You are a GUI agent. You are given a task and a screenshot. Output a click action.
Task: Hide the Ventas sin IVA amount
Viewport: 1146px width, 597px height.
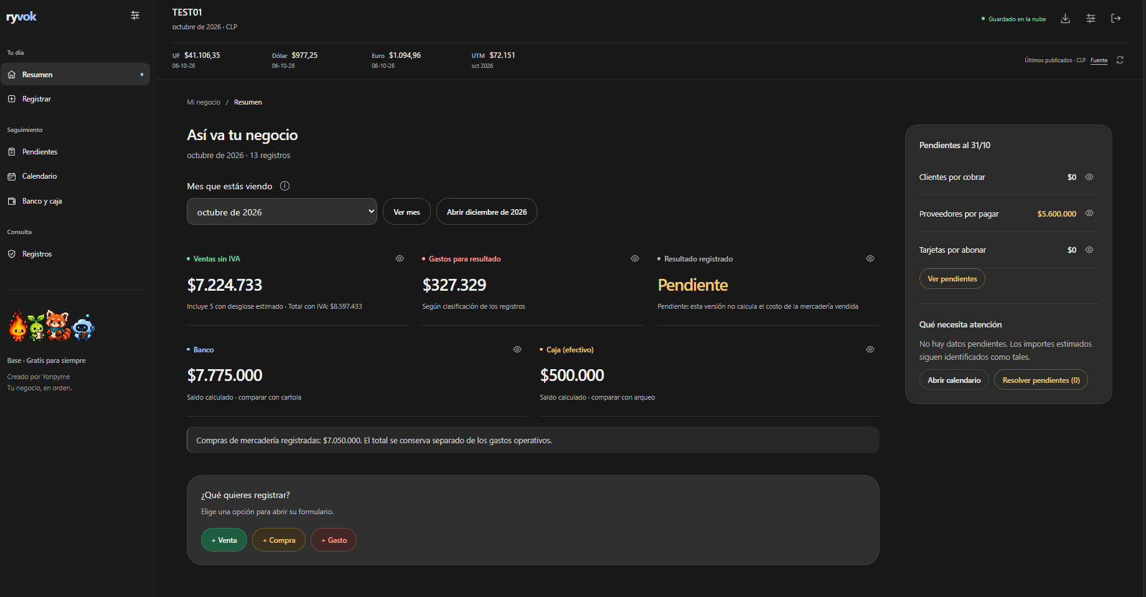tap(400, 259)
